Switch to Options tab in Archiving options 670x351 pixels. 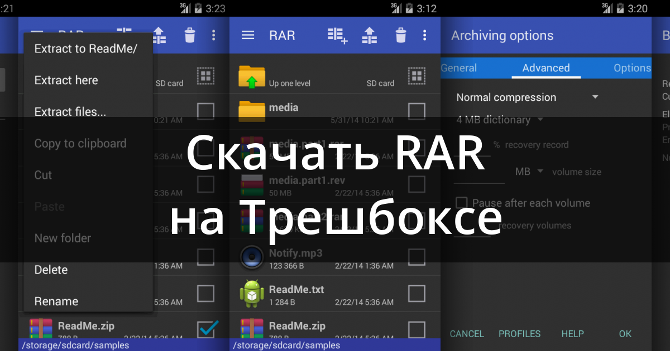[632, 68]
